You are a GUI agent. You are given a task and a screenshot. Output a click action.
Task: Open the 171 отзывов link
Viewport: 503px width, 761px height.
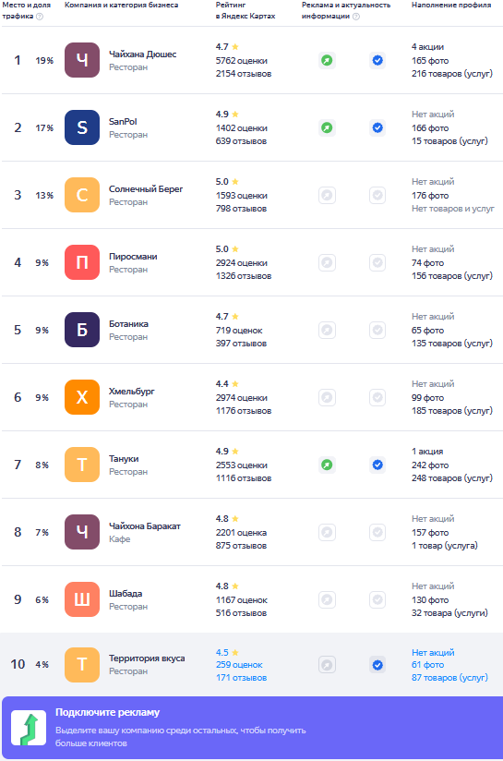pos(241,678)
